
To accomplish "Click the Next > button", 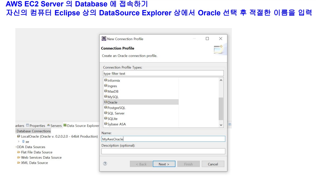I will pyautogui.click(x=164, y=164).
